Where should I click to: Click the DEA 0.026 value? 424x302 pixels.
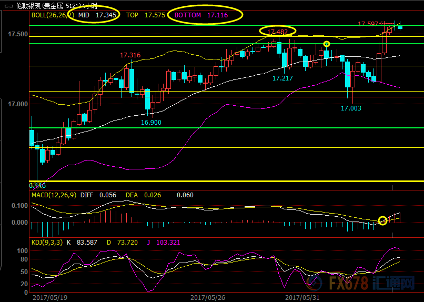[x=143, y=195]
